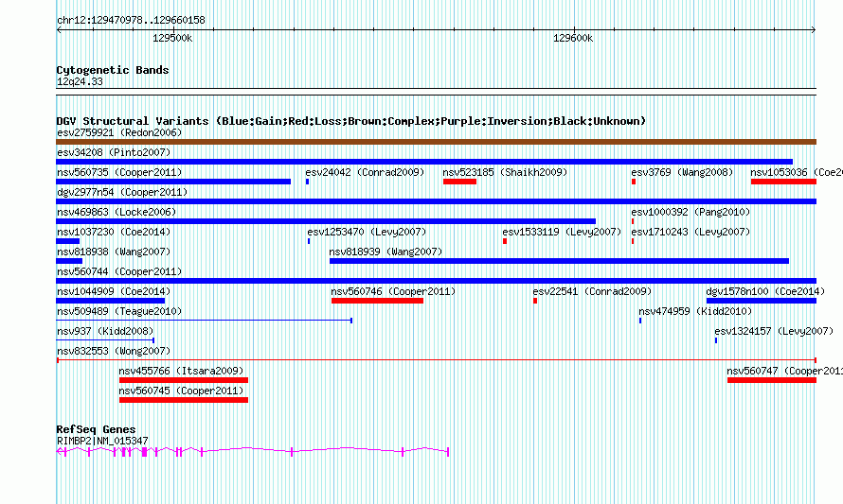Screen dimensions: 843x504
Task: Select nsv818939 (Wang2007) label
Action: click(386, 252)
